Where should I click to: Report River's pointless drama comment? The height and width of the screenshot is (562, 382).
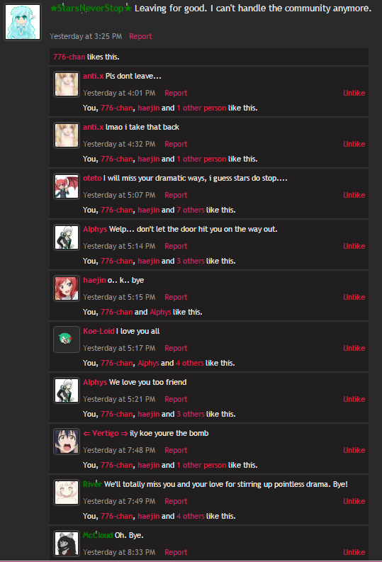176,501
